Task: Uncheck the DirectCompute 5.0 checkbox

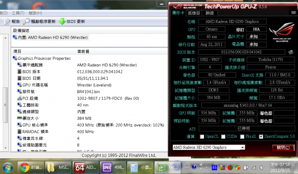Action: tap(261, 136)
